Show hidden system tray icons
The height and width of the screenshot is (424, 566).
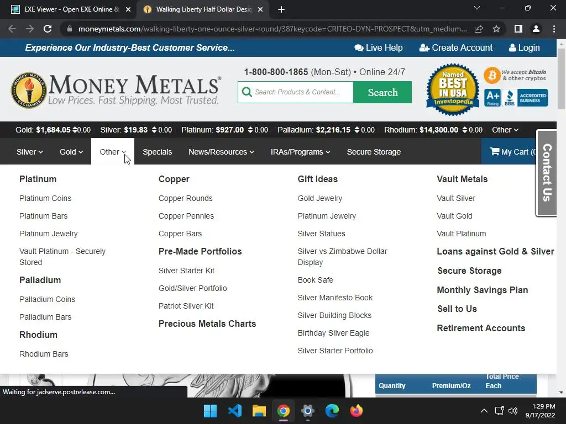(484, 411)
